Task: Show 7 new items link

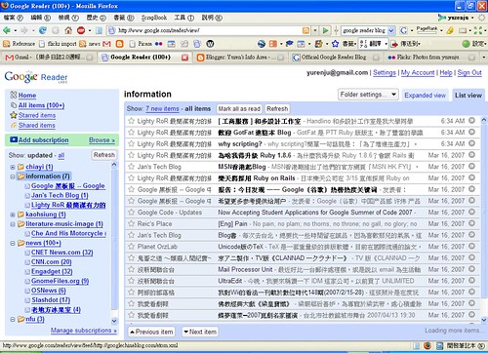Action: coord(162,109)
